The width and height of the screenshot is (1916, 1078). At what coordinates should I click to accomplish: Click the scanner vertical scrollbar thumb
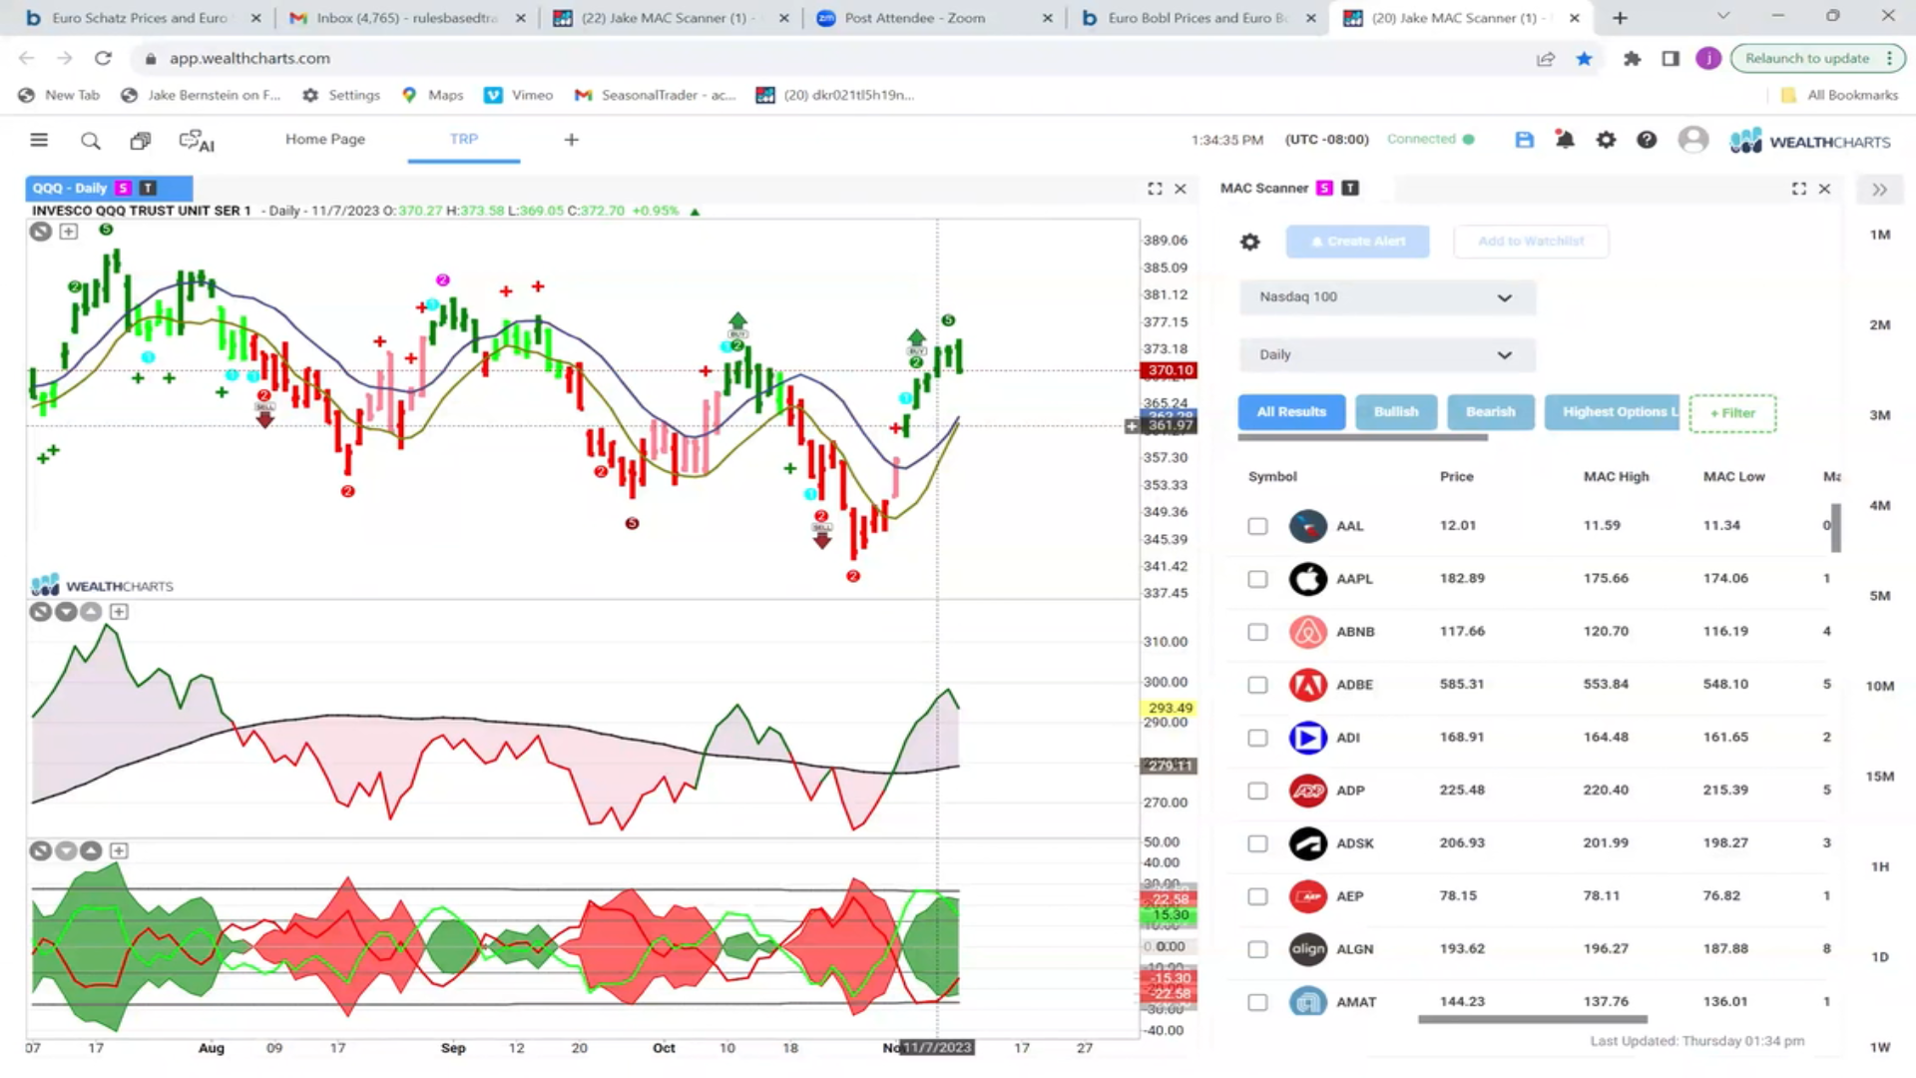click(1836, 527)
